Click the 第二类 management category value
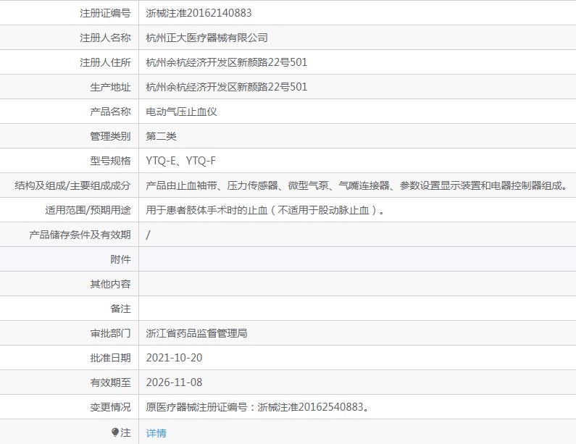576x444 pixels. tap(161, 136)
